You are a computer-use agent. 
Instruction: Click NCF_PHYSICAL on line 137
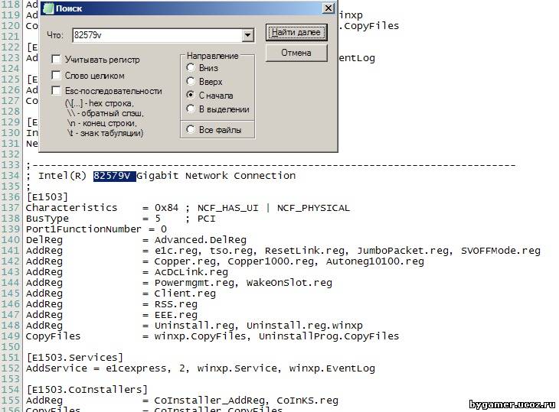313,208
